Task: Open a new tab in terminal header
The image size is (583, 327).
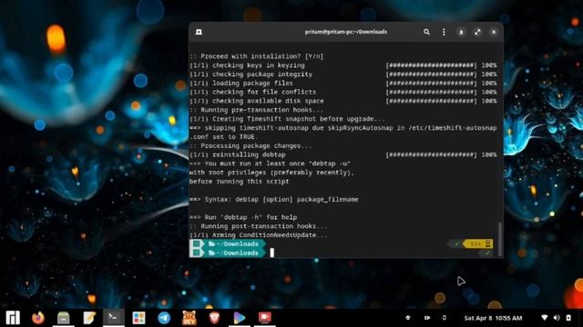Action: pyautogui.click(x=199, y=32)
